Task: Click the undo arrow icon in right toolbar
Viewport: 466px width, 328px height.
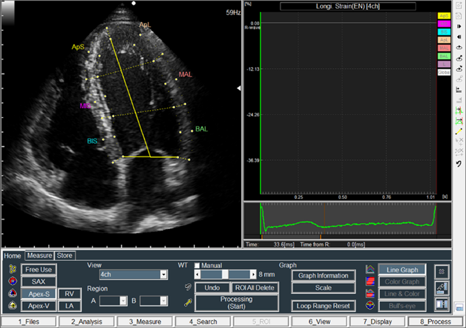Action: (460, 163)
